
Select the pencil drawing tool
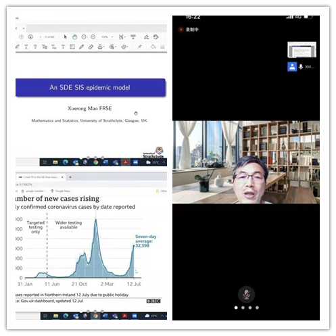point(81,47)
